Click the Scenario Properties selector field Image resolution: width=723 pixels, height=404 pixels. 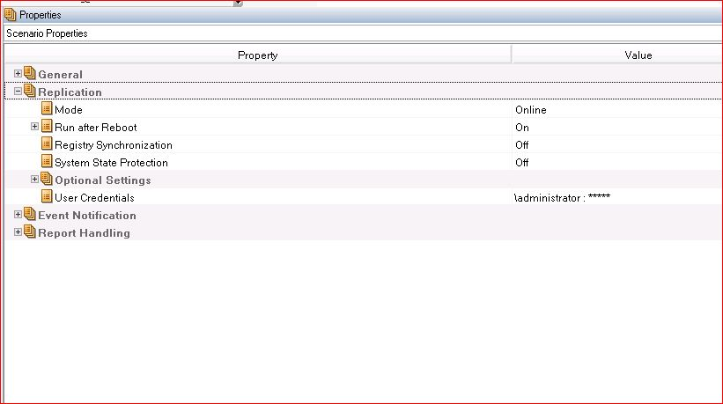coord(364,33)
